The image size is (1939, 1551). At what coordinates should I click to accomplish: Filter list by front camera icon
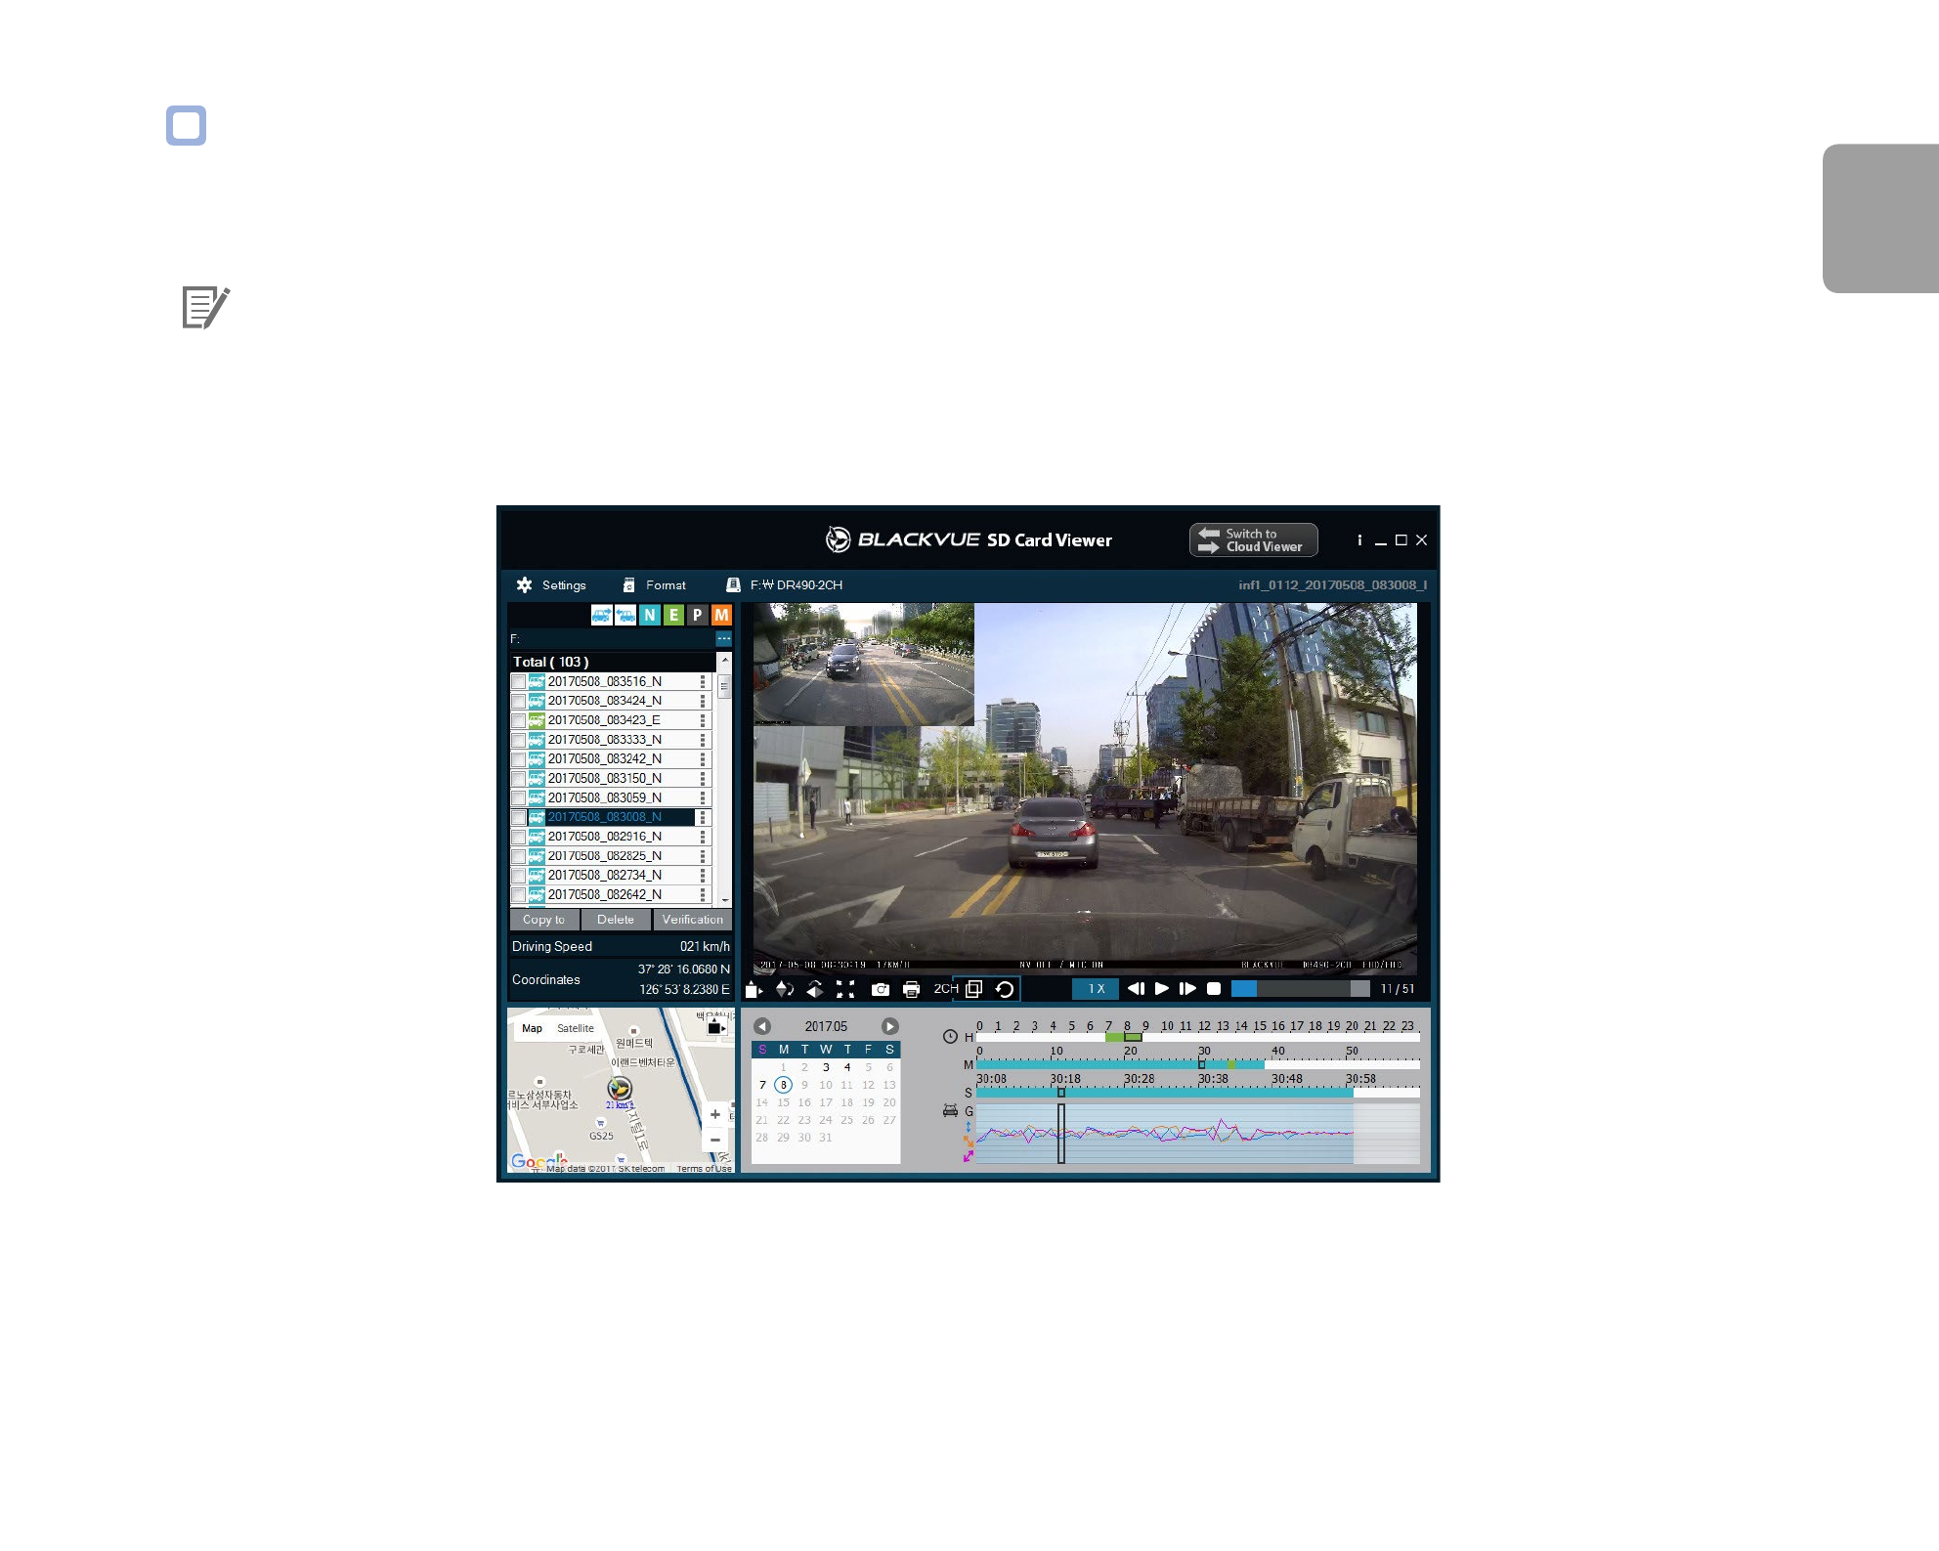[602, 615]
